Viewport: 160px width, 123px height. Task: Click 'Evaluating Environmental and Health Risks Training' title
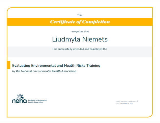pyautogui.click(x=56, y=66)
